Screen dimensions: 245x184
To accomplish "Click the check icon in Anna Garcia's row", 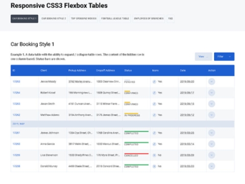I will tap(154, 144).
